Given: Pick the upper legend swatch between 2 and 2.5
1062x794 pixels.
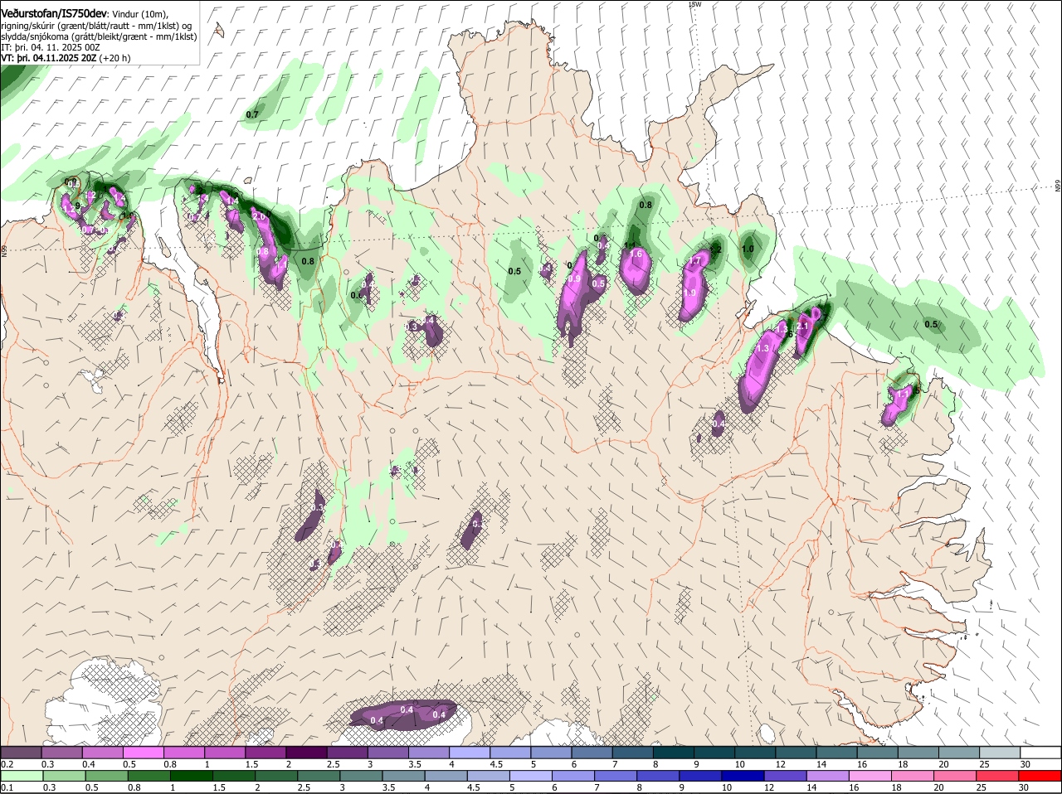Looking at the screenshot, I should pyautogui.click(x=306, y=752).
